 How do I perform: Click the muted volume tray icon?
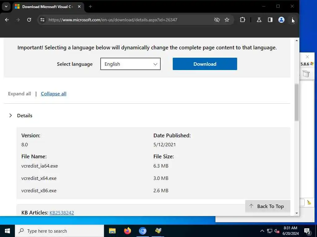pyautogui.click(x=277, y=231)
